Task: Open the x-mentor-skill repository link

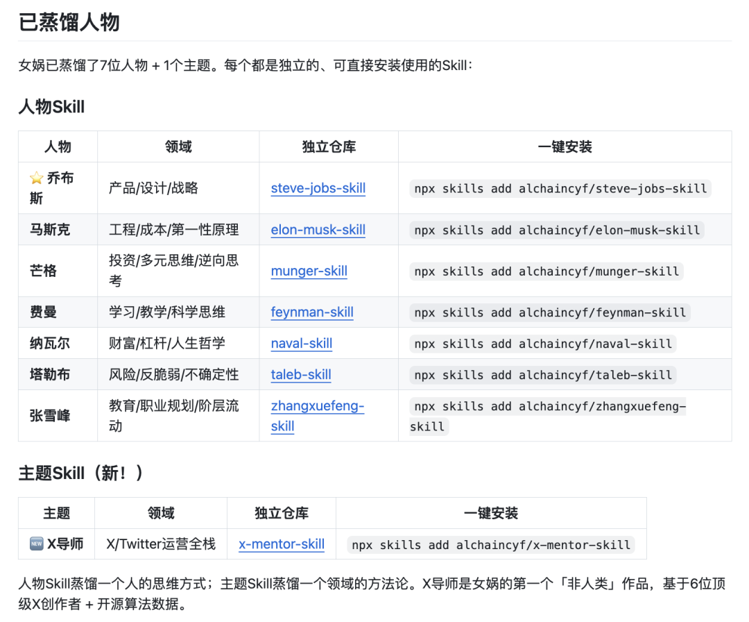Action: pyautogui.click(x=282, y=545)
